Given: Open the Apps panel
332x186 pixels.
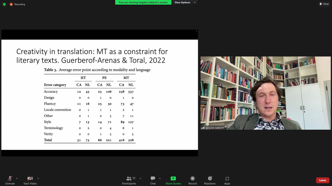Looking at the screenshot, I should tap(227, 180).
